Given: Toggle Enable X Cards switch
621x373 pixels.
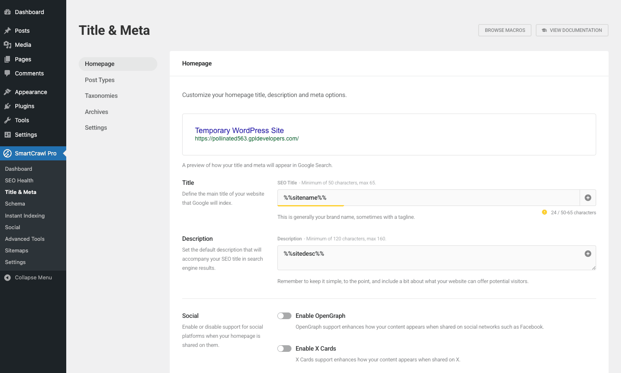Looking at the screenshot, I should click(x=284, y=349).
